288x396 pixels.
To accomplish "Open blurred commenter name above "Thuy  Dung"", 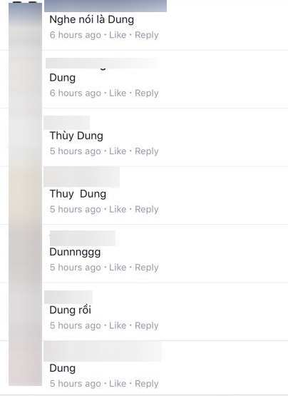I will tap(81, 176).
